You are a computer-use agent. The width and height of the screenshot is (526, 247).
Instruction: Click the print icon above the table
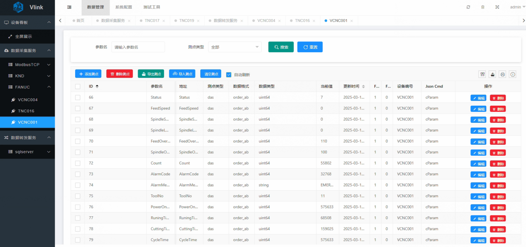pyautogui.click(x=502, y=74)
